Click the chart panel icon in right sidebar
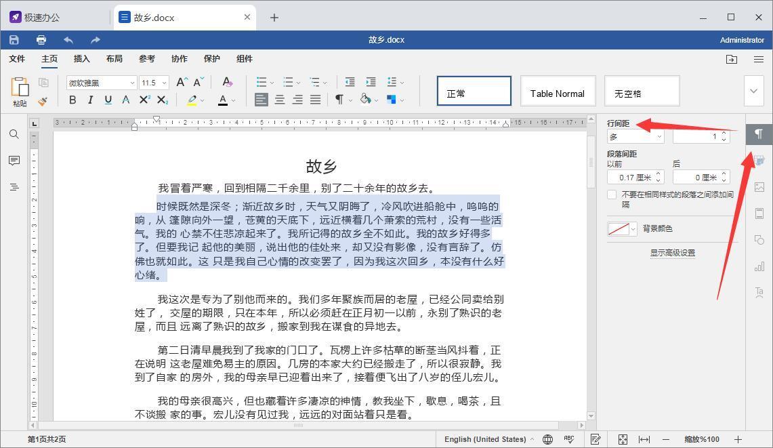This screenshot has width=773, height=448. coord(758,266)
